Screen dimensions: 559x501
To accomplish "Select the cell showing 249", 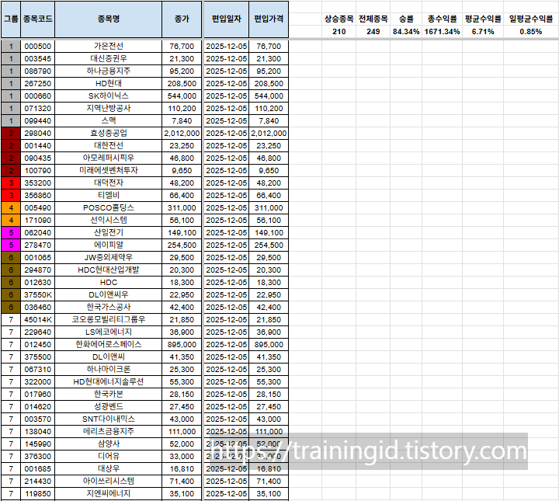I will point(373,32).
